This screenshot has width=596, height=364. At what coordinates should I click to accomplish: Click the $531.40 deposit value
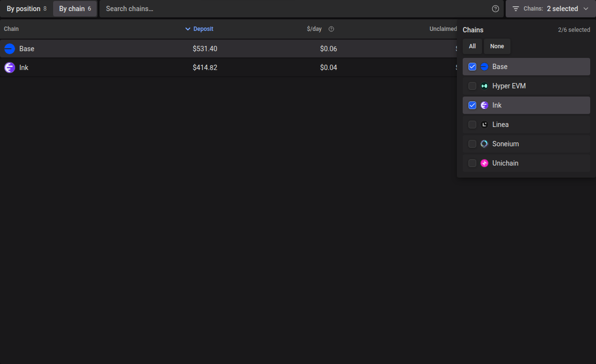pyautogui.click(x=205, y=49)
